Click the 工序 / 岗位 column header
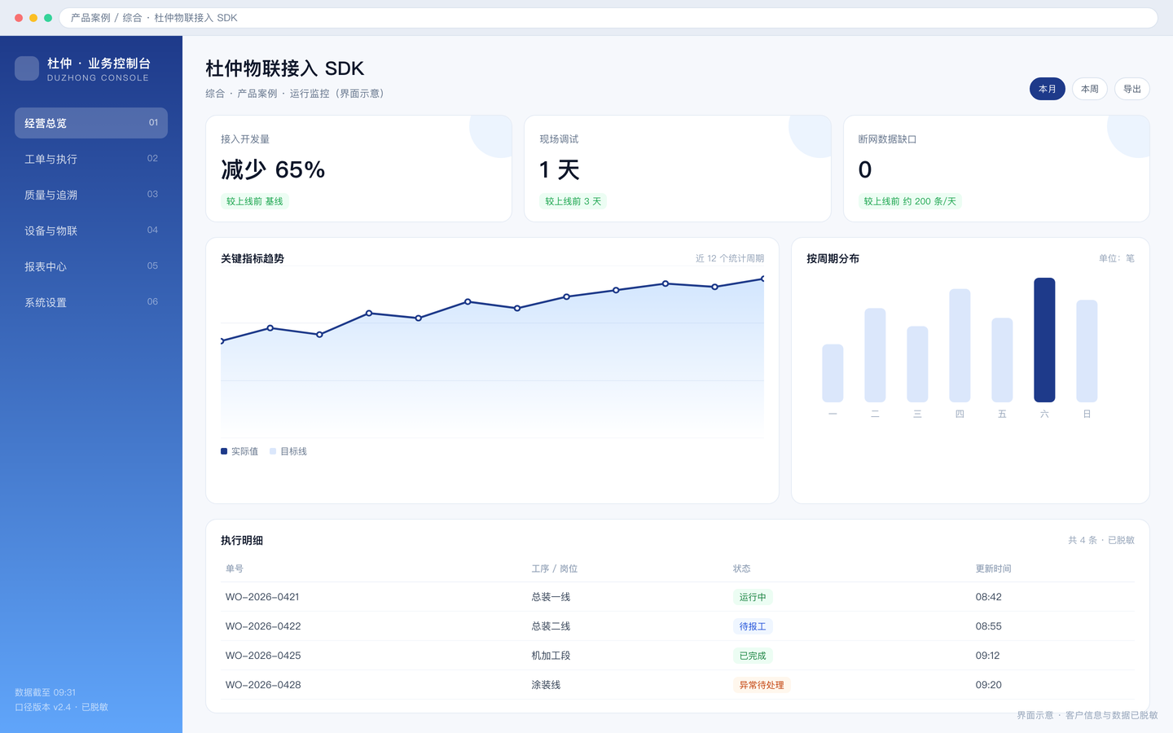This screenshot has height=733, width=1173. pyautogui.click(x=555, y=568)
